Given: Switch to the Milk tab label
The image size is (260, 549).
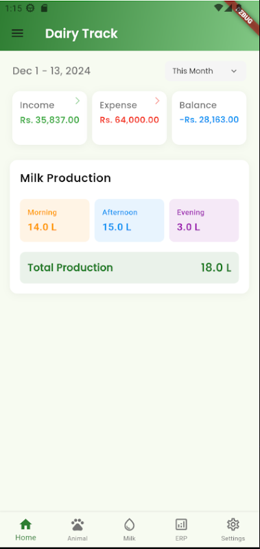Looking at the screenshot, I should tap(130, 539).
